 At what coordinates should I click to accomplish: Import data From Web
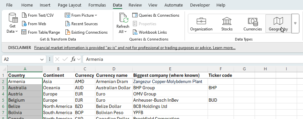(x=34, y=24)
